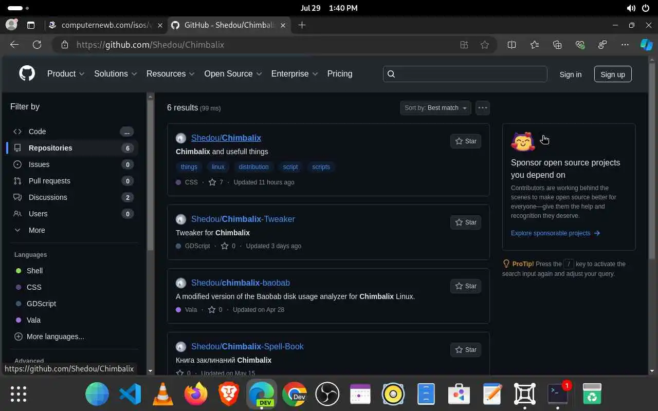Expand the Product menu

(66, 73)
